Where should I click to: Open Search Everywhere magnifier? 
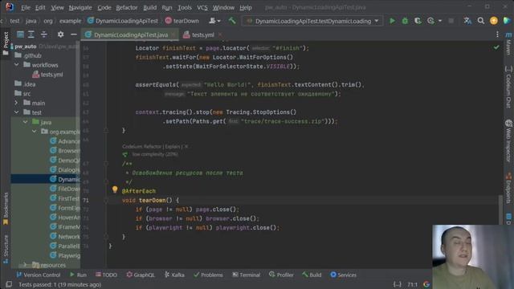pyautogui.click(x=481, y=21)
